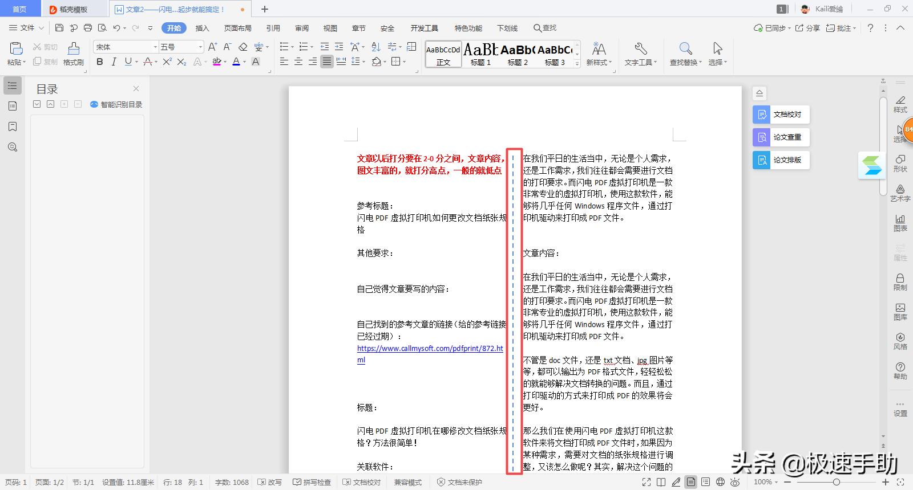Open the Shapes panel in right sidebar
Viewport: 913px width, 490px height.
pyautogui.click(x=900, y=163)
